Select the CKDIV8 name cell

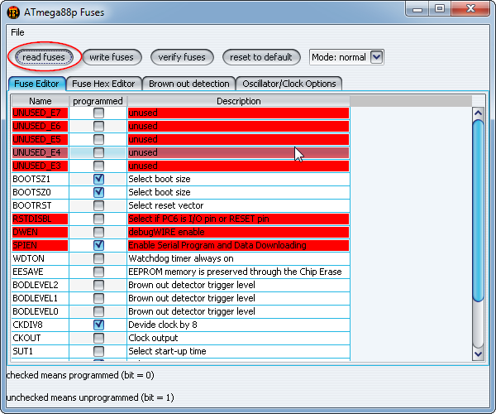(41, 325)
